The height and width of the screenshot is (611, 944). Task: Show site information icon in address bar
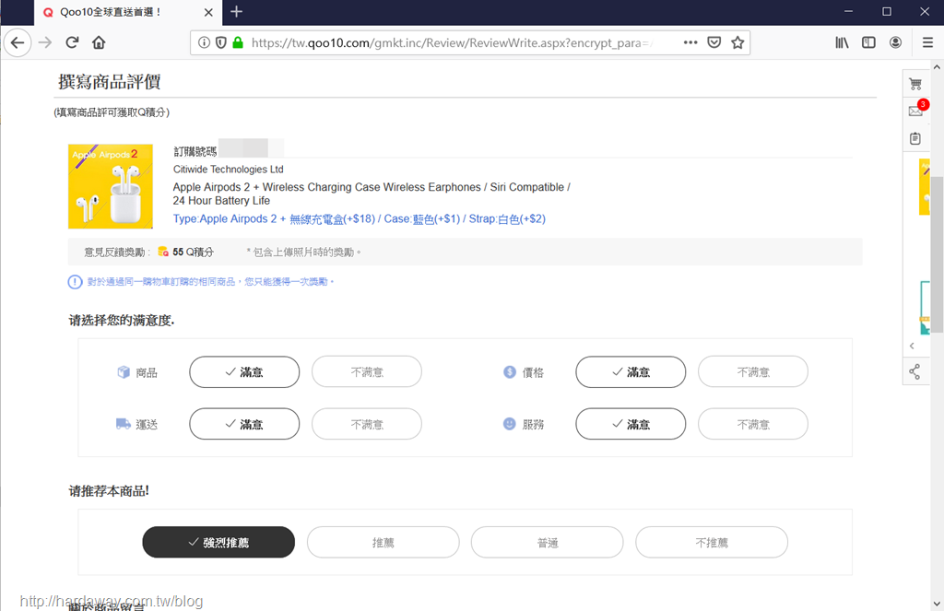204,42
